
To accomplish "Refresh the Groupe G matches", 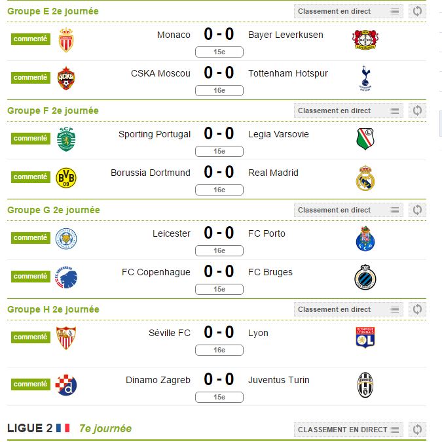I will 417,210.
